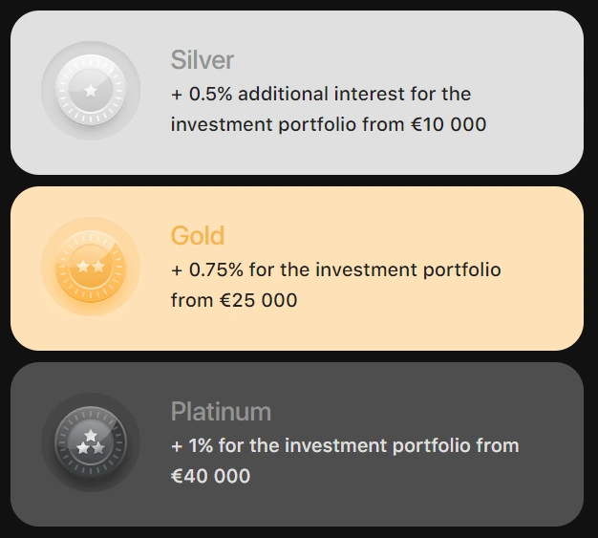
Task: Click the €10 000 amount in Silver card
Action: 448,124
